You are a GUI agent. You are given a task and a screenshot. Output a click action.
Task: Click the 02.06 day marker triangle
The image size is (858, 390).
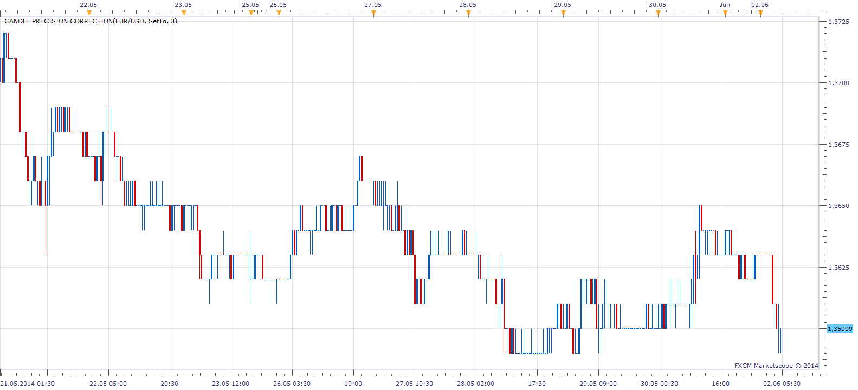(x=760, y=13)
